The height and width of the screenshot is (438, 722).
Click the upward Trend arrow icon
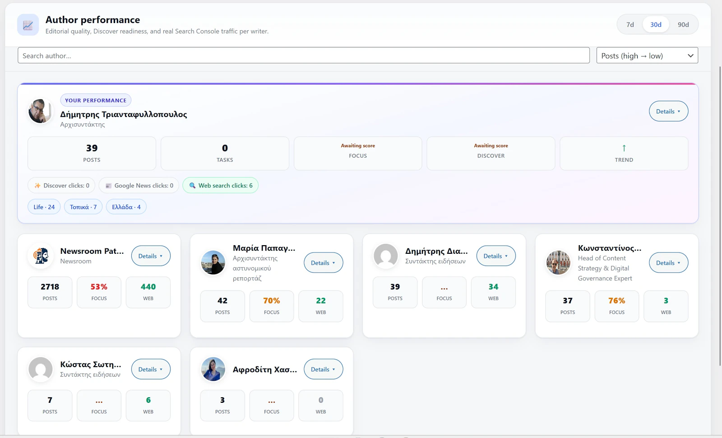[x=624, y=148]
